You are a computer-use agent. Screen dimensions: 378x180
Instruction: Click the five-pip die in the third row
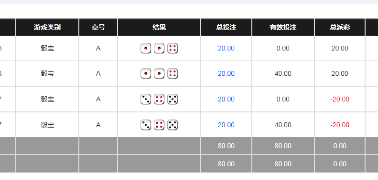pos(173,99)
